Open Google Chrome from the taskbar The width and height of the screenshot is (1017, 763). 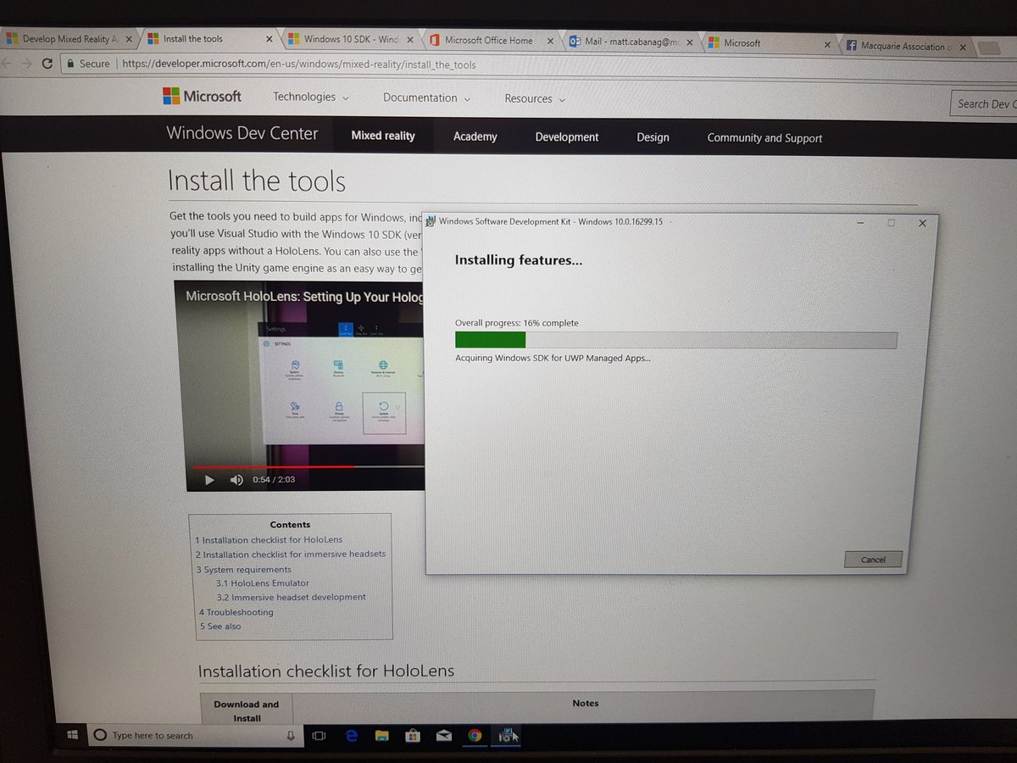[475, 736]
